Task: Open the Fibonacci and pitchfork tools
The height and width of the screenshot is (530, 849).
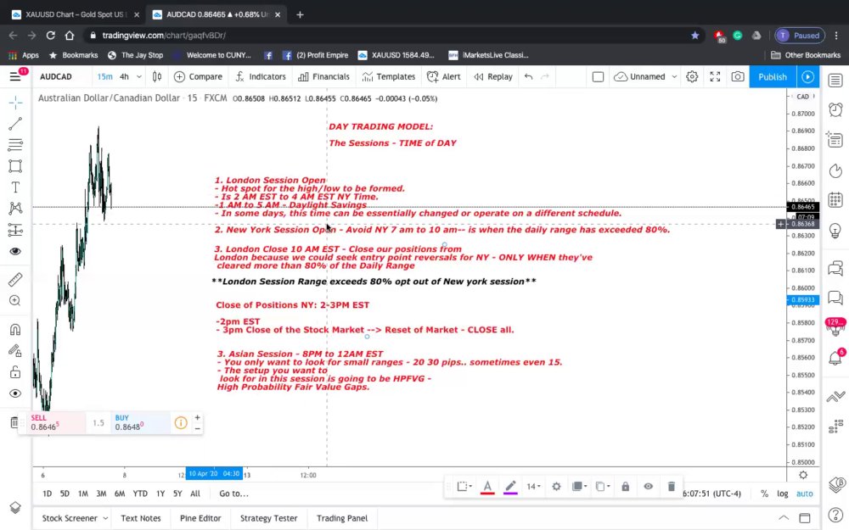Action: 15,144
